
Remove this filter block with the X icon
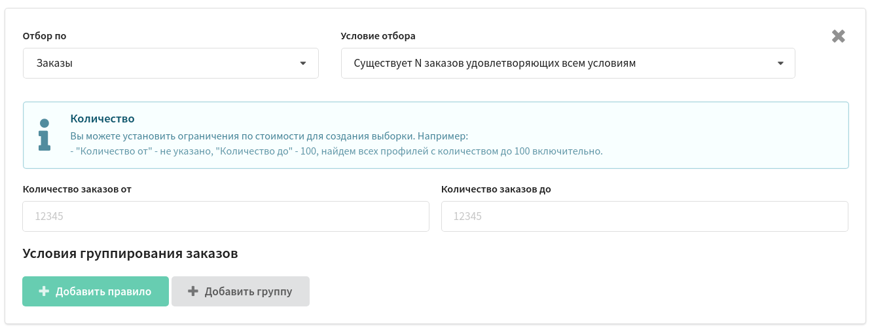click(839, 37)
